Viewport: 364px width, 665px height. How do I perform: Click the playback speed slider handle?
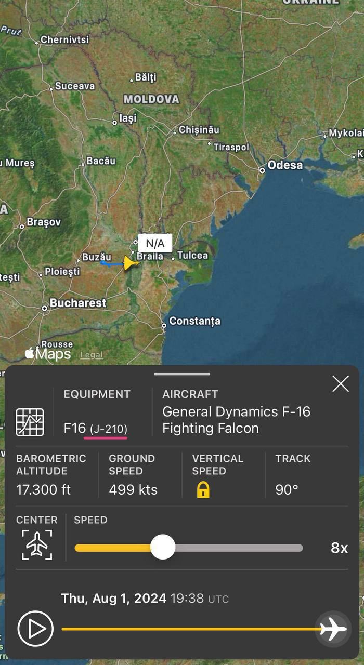click(x=163, y=548)
